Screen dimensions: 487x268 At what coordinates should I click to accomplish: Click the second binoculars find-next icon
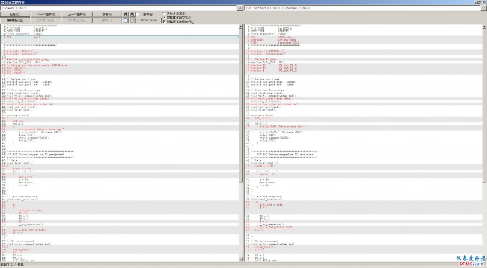pyautogui.click(x=132, y=13)
